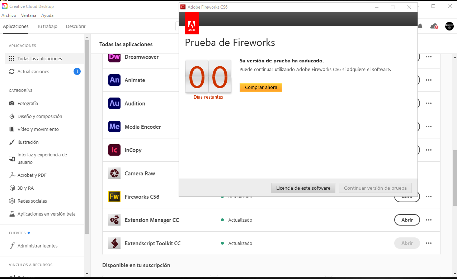Open more options for Dreamweaver row

click(x=428, y=57)
